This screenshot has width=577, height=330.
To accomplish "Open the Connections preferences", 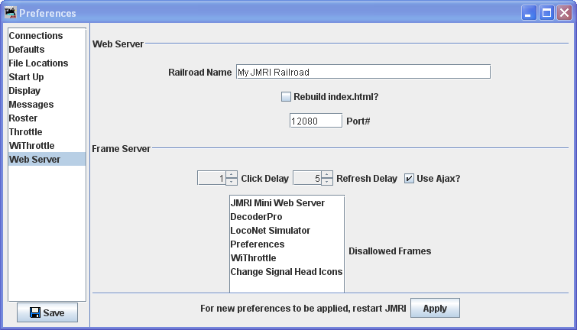I will coord(47,36).
